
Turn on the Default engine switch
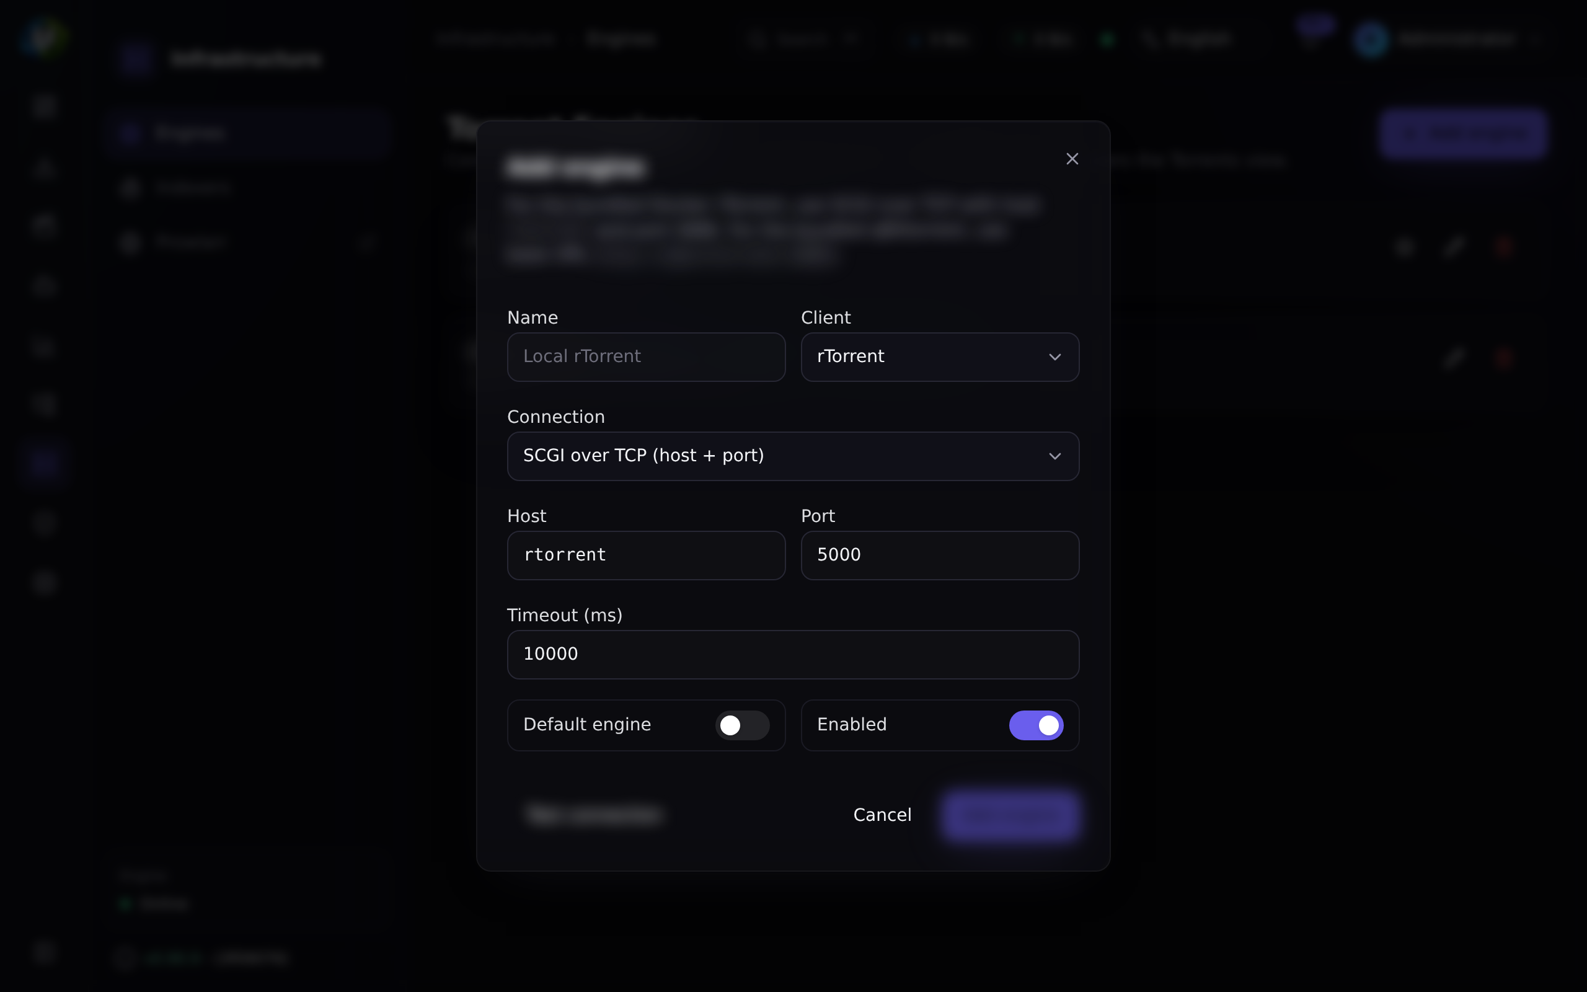click(x=741, y=725)
